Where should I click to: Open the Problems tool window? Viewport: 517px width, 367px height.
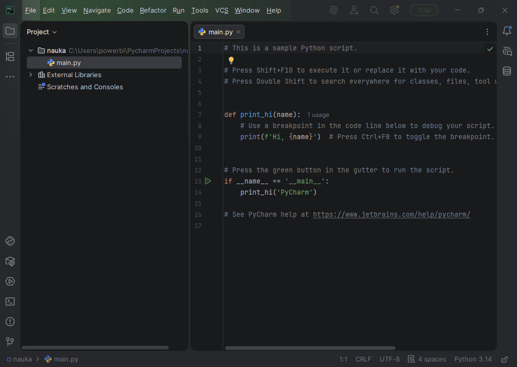pyautogui.click(x=10, y=322)
